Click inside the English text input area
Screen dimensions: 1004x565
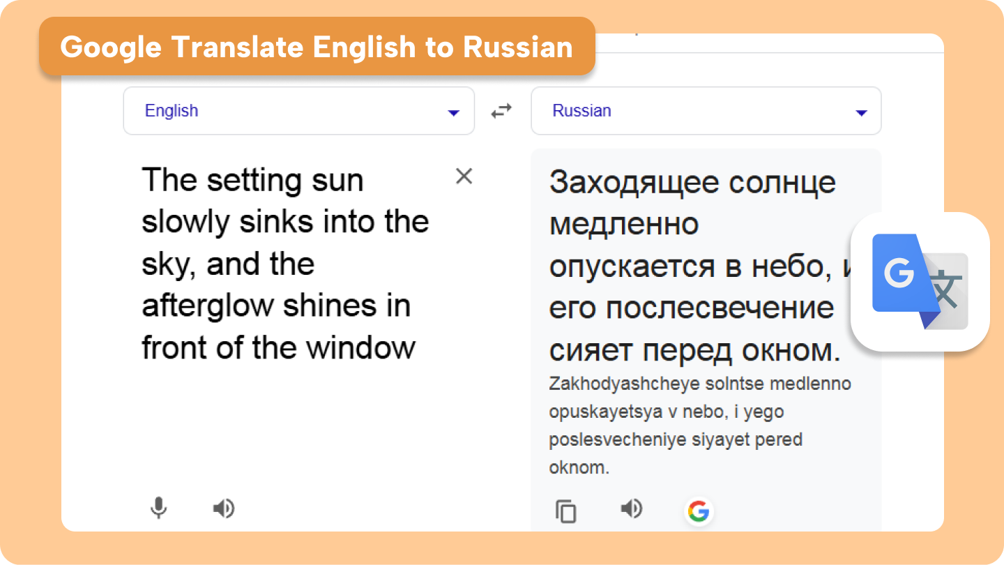286,263
